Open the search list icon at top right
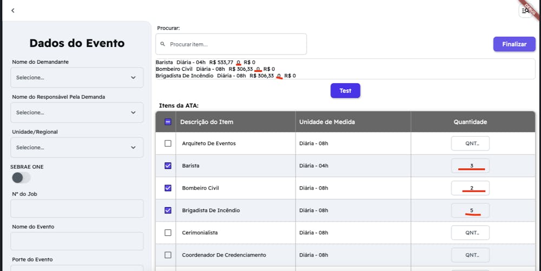541x271 pixels. [525, 11]
